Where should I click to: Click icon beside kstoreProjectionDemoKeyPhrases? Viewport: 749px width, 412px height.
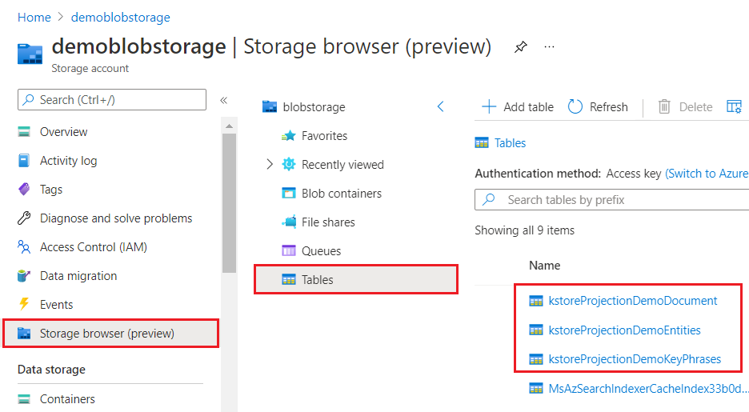pyautogui.click(x=536, y=359)
